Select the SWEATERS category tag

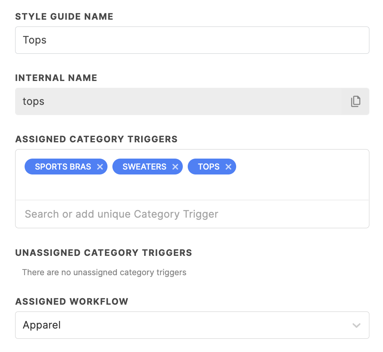pos(142,167)
